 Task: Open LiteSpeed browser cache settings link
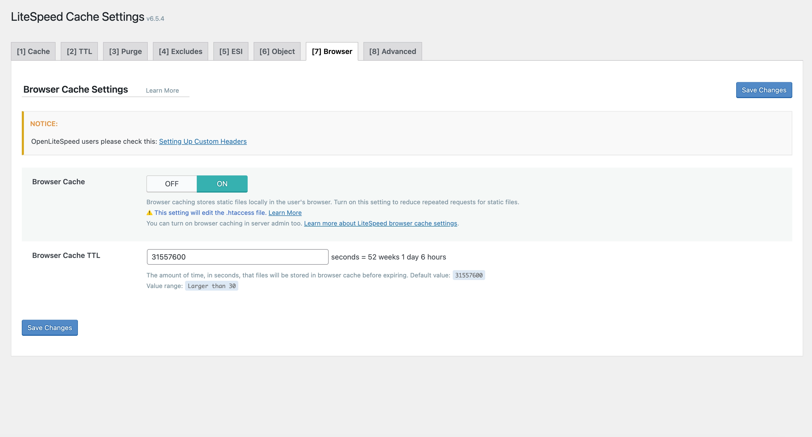(x=381, y=223)
